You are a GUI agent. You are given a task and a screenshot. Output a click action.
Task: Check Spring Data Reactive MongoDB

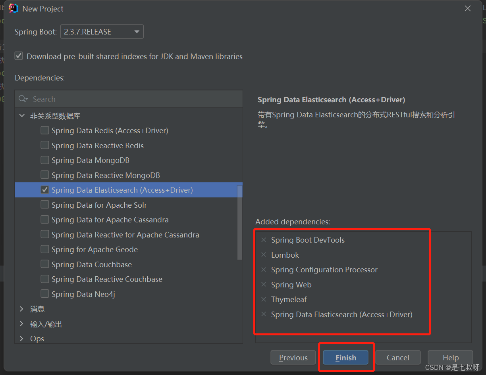coord(45,175)
